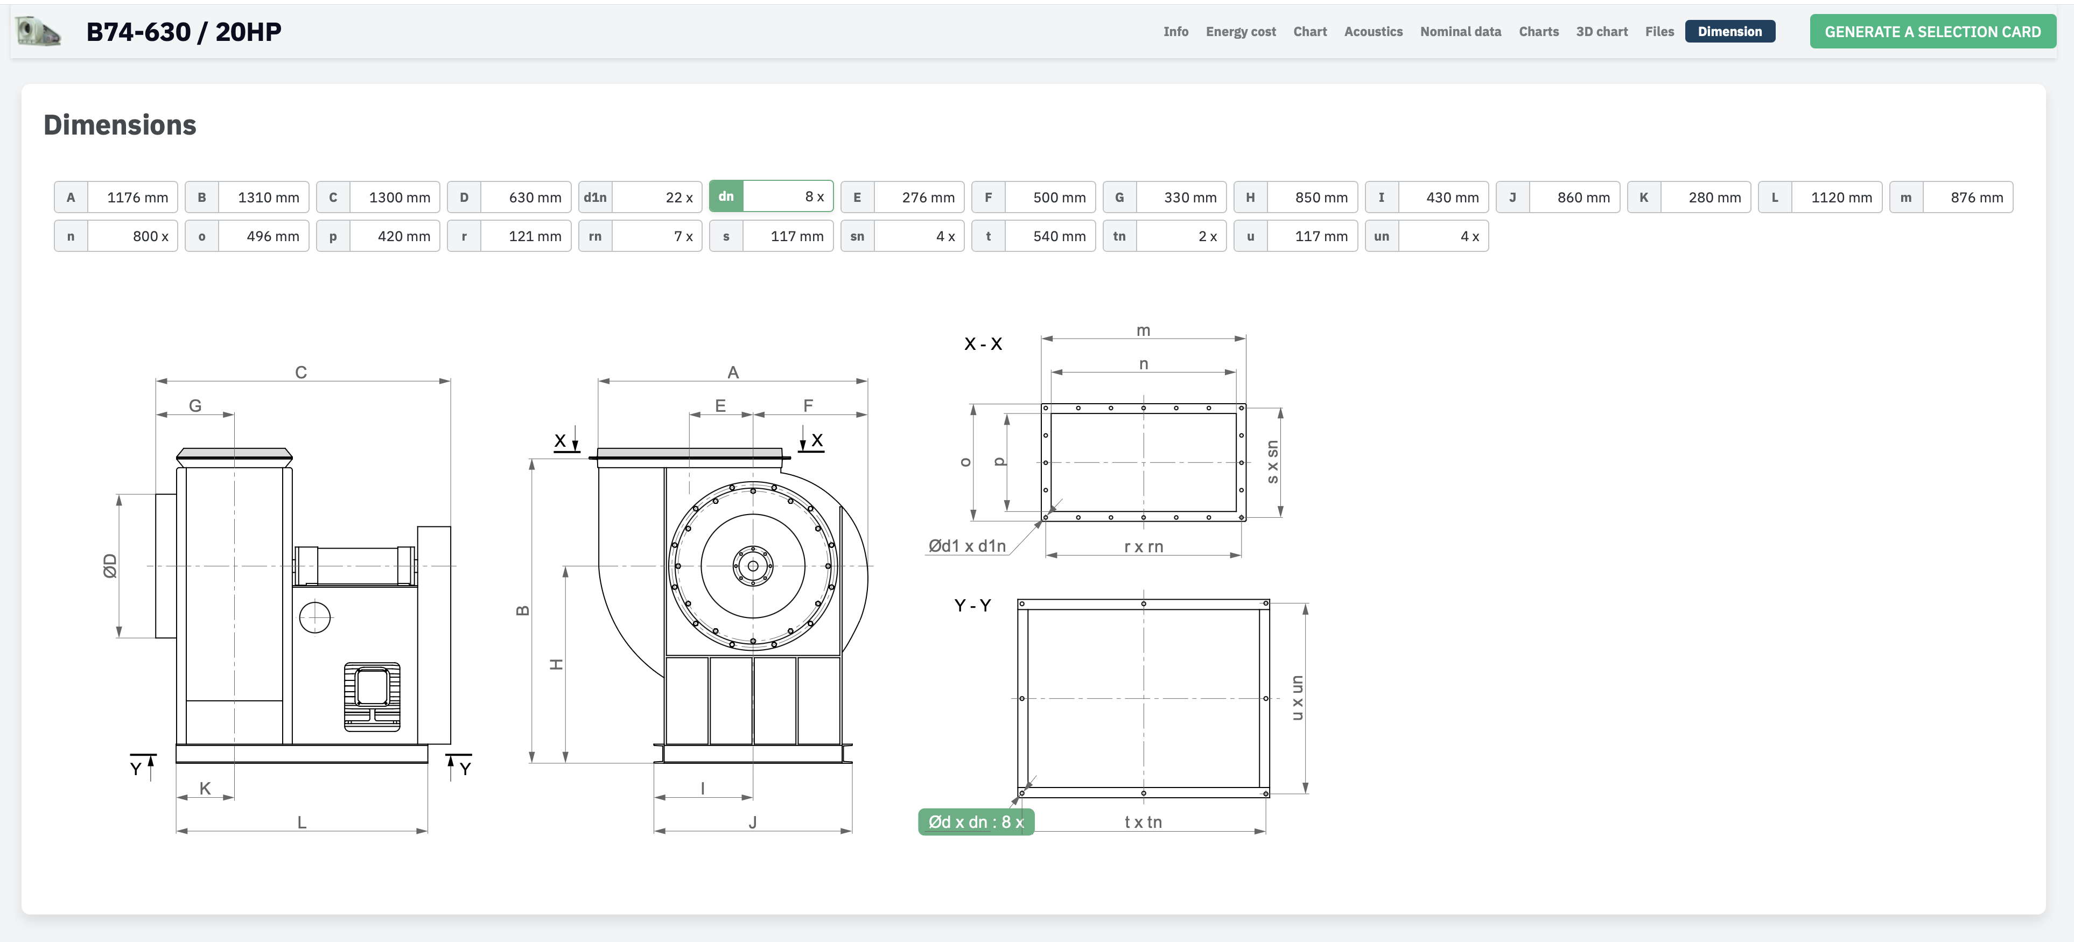Select dimension H value 850 mm
Viewport: 2074px width, 942px height.
[x=1297, y=197]
